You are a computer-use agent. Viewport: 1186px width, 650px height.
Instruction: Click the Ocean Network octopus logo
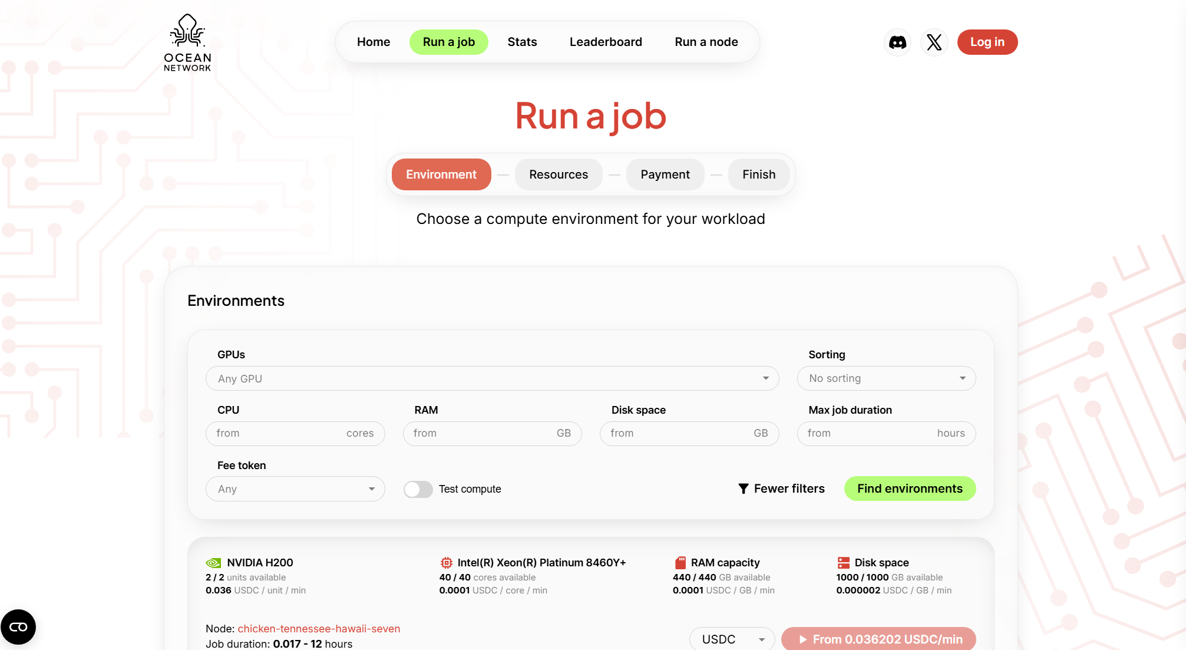187,42
